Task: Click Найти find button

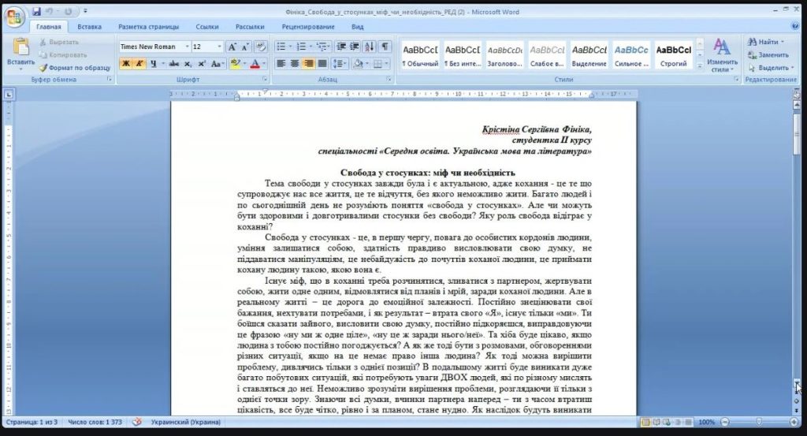Action: [x=766, y=42]
